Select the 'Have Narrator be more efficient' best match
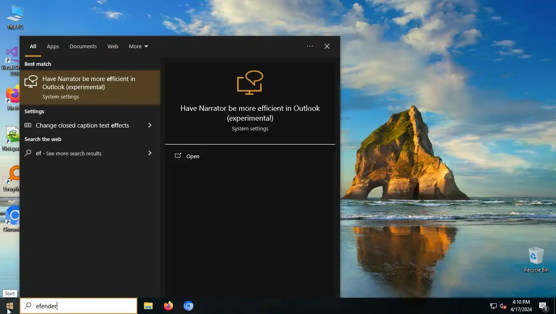The width and height of the screenshot is (556, 314). point(90,87)
